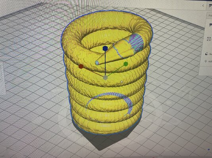
Task: Click the Adhesion label text
Action: [x=210, y=62]
